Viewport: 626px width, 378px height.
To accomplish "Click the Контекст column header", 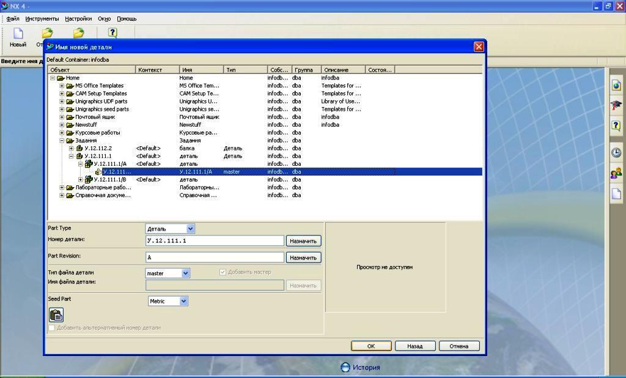I will [x=158, y=70].
